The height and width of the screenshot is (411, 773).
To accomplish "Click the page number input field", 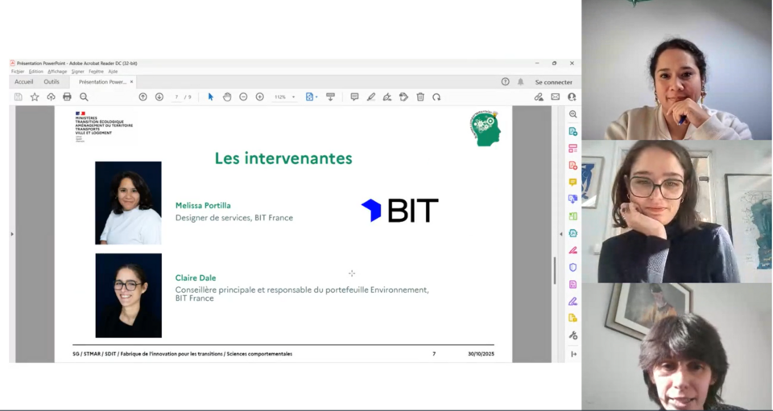I will [176, 97].
